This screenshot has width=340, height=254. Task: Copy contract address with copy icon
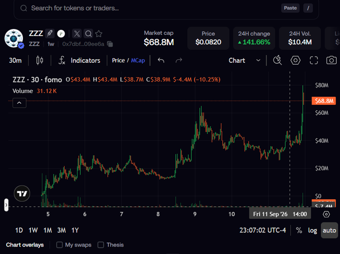(x=110, y=44)
